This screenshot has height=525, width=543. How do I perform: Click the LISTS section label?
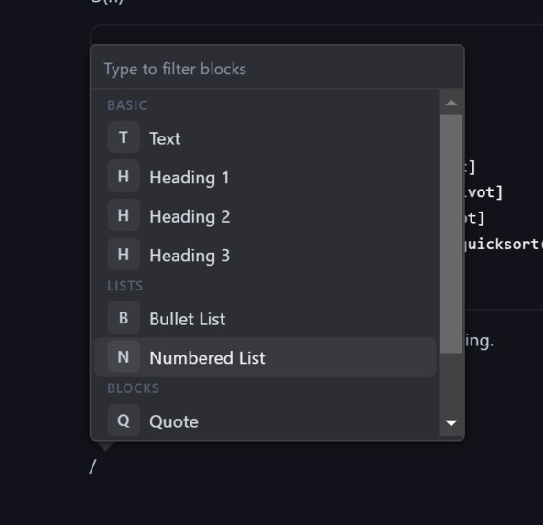[x=125, y=286]
